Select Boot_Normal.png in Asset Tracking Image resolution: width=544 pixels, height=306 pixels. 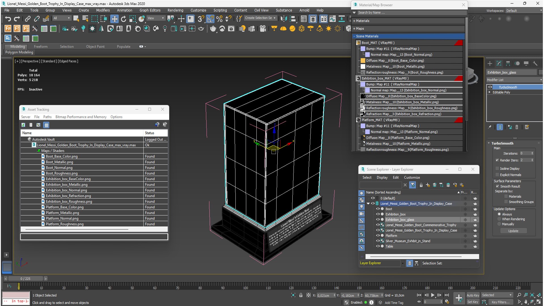click(x=59, y=168)
